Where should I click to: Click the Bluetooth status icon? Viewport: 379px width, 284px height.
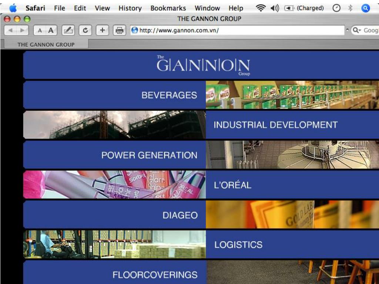[350, 8]
